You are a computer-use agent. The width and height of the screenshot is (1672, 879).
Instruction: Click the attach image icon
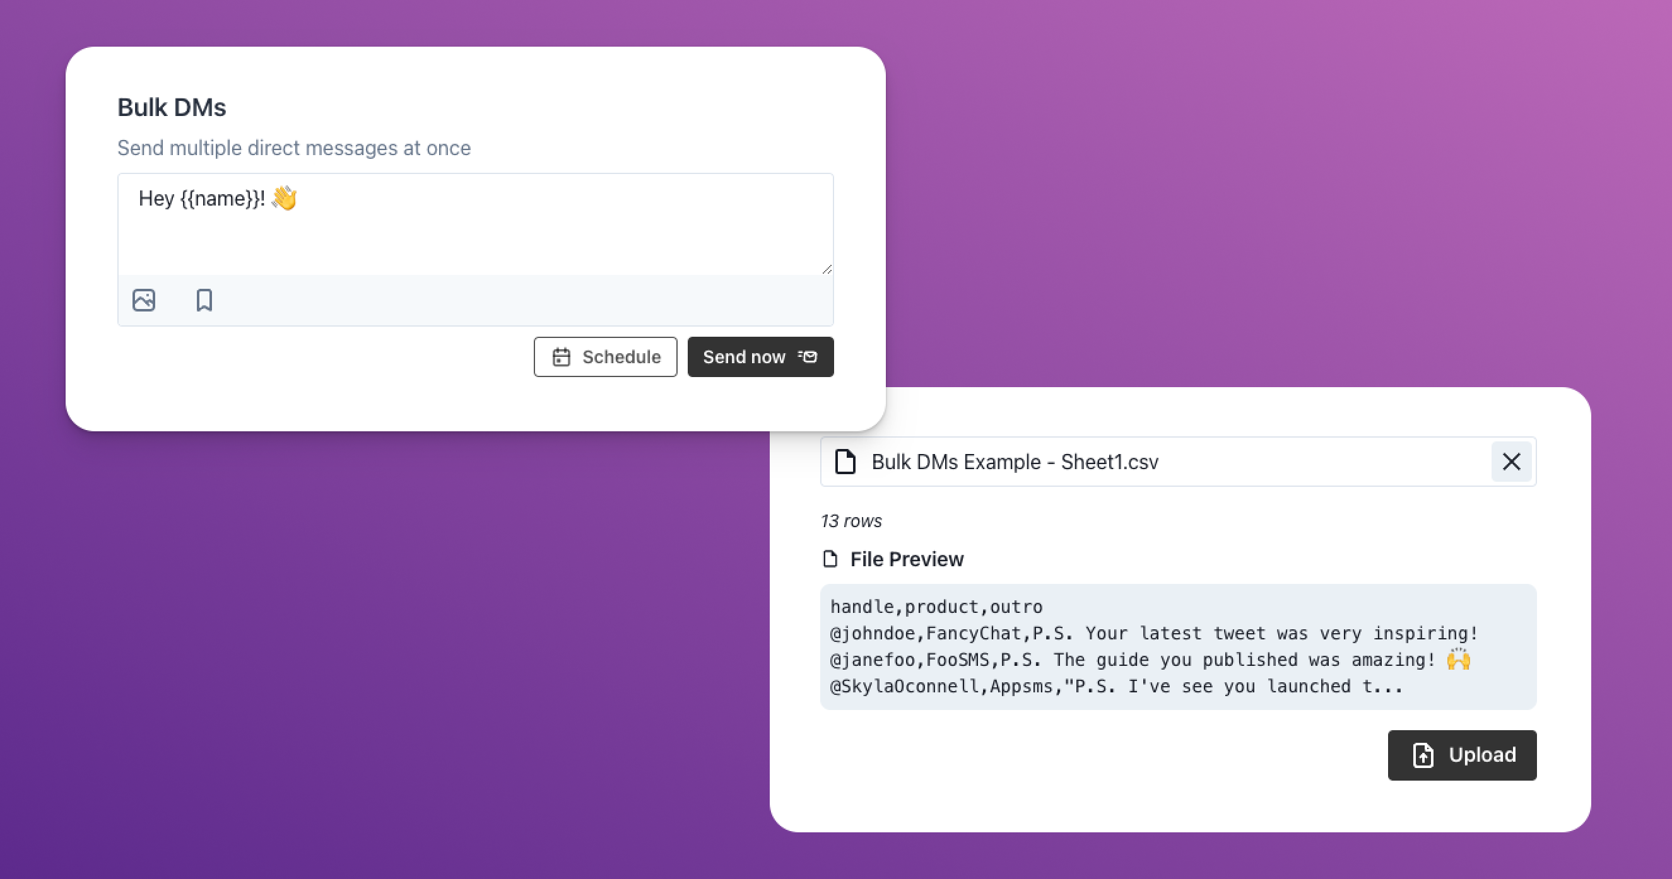143,300
